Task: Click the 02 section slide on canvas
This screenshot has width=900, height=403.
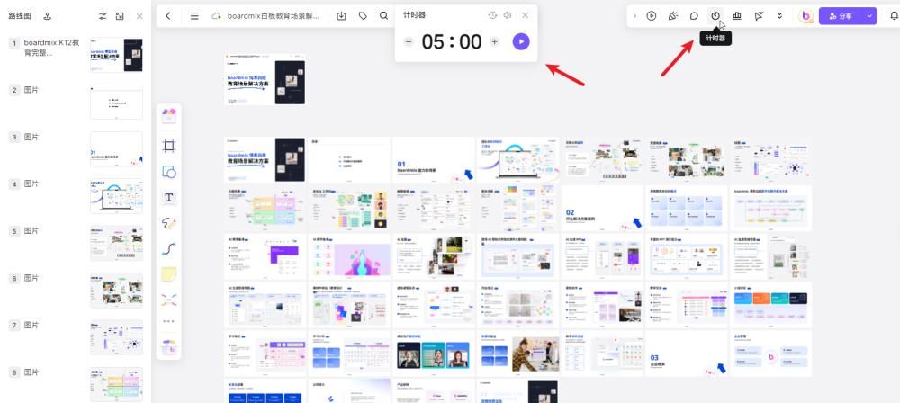Action: click(x=602, y=209)
